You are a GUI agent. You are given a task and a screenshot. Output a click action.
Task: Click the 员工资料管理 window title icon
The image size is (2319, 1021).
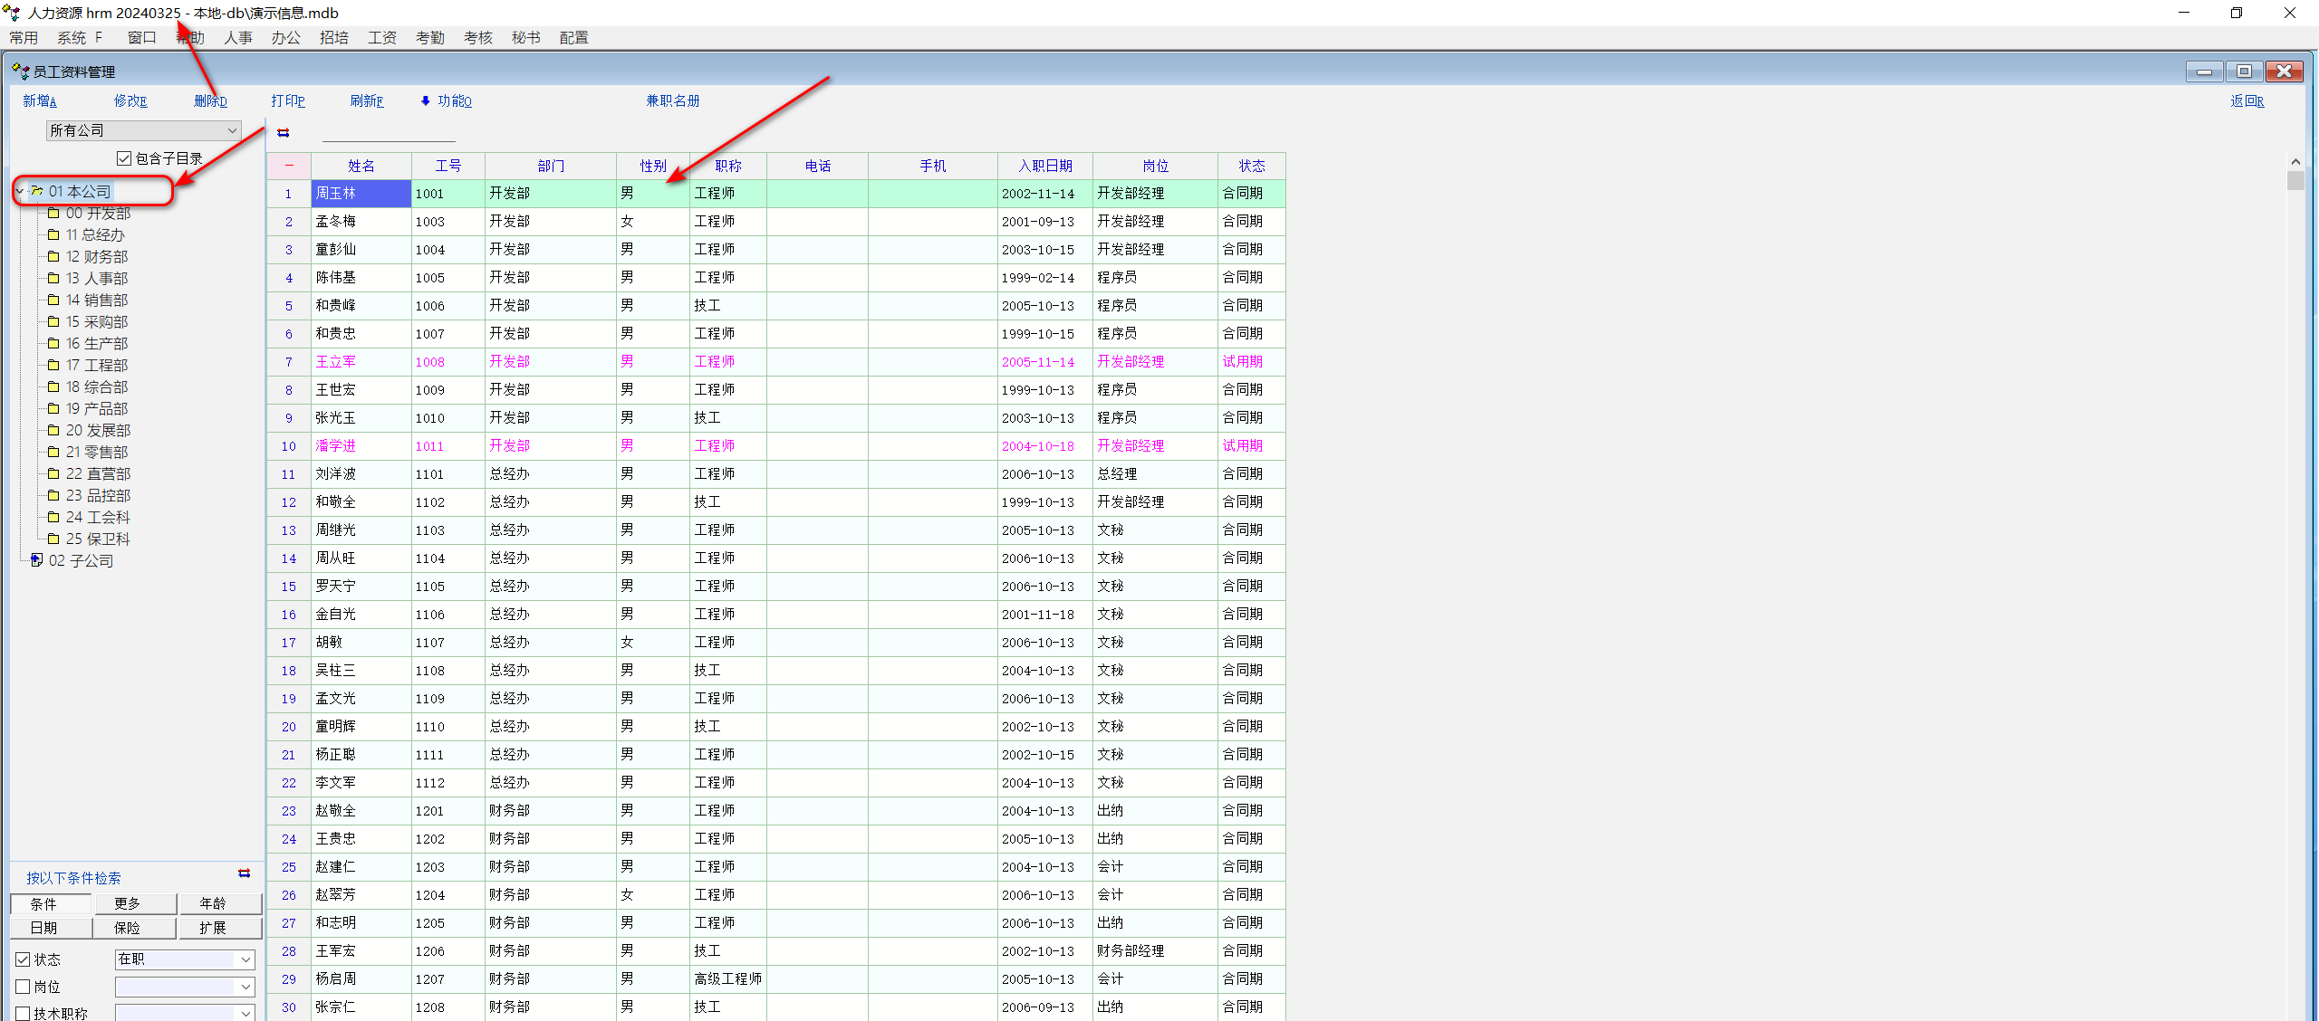tap(20, 72)
